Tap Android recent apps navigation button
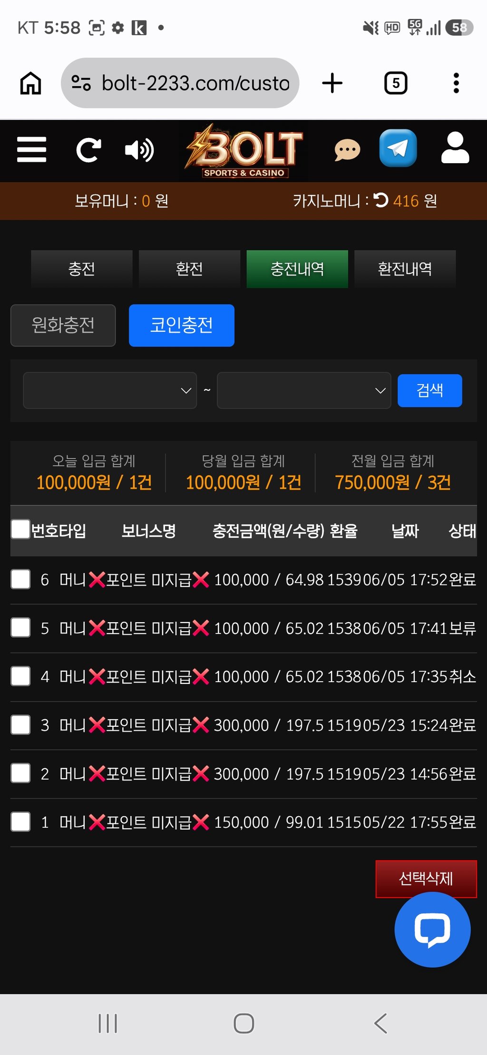 pos(108,1023)
